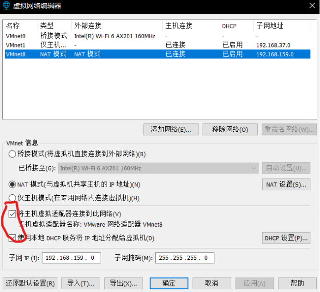The width and height of the screenshot is (320, 292).
Task: Click the 主机连接 column header
Action: coord(191,26)
